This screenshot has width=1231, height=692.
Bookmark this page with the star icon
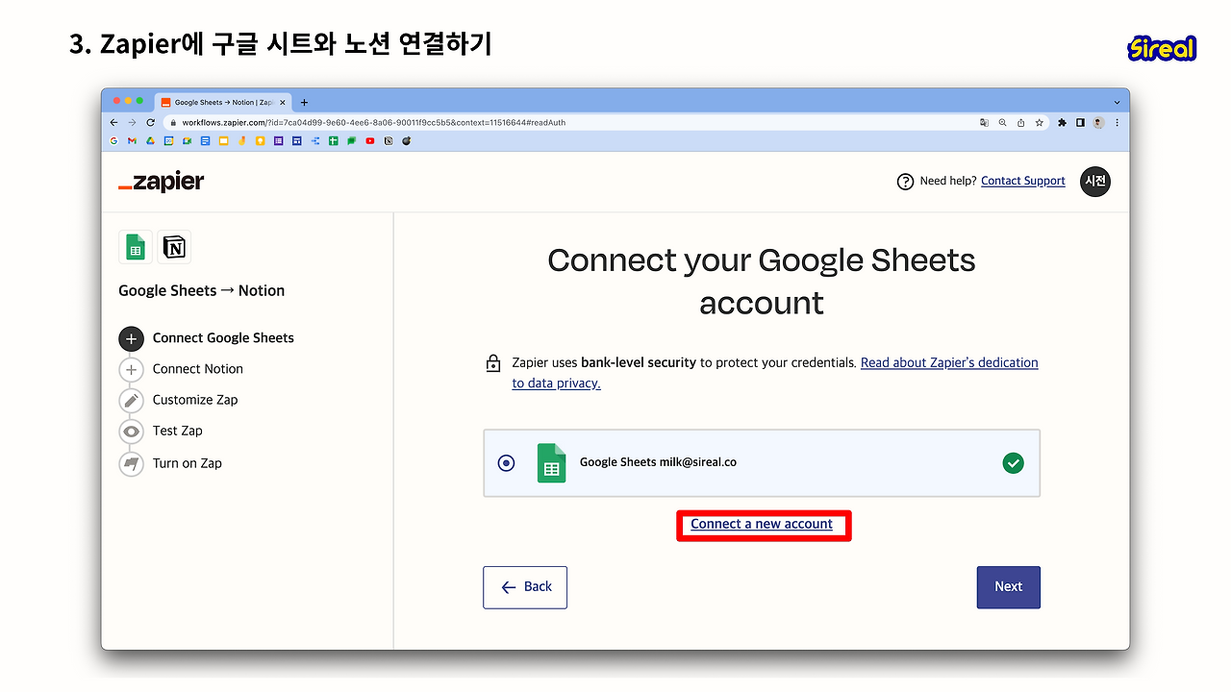tap(1039, 123)
